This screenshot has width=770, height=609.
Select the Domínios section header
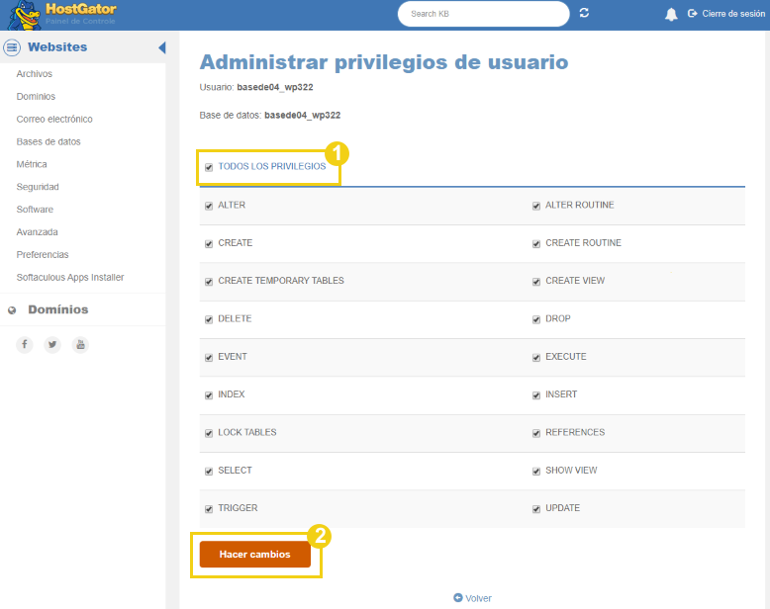coord(58,309)
